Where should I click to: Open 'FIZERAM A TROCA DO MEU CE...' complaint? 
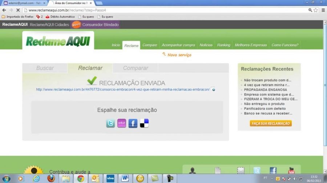[x=271, y=99]
